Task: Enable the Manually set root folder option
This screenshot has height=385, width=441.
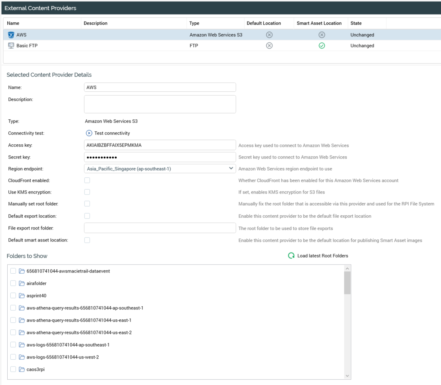Action: click(87, 204)
